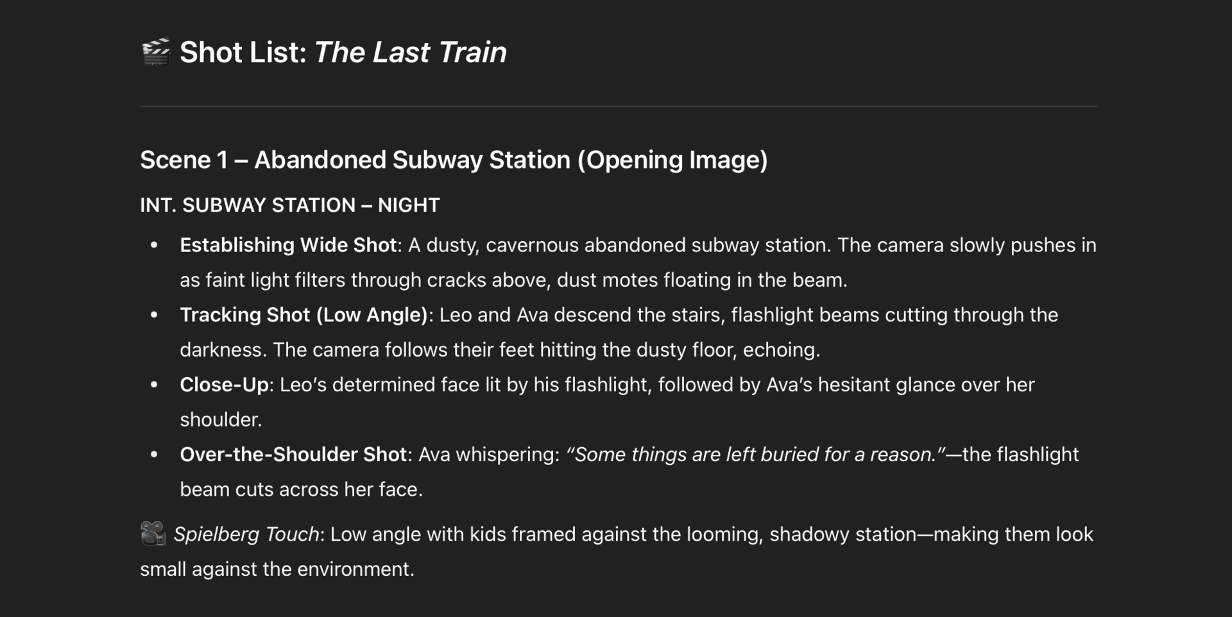Click the INT. SUBWAY STATION – NIGHT slugline

coord(290,205)
